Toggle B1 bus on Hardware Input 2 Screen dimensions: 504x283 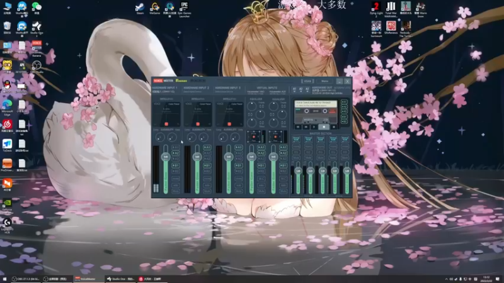tap(207, 165)
